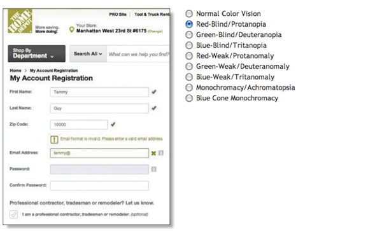Click the checkmark beside First Name field
The width and height of the screenshot is (382, 231).
154,92
